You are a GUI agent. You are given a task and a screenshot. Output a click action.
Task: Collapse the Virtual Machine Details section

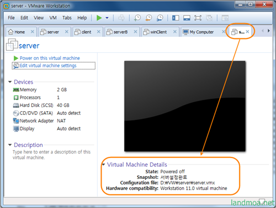click(104, 165)
